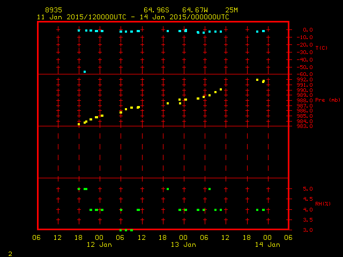343x257 pixels.
Task: Click the outlier cyan temperature point near -55
Action: 85,72
